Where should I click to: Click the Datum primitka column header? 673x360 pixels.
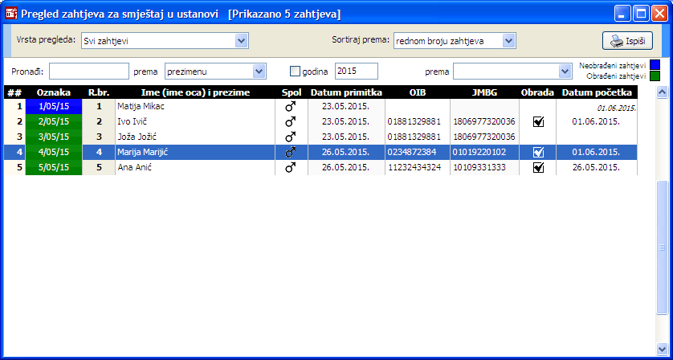346,92
